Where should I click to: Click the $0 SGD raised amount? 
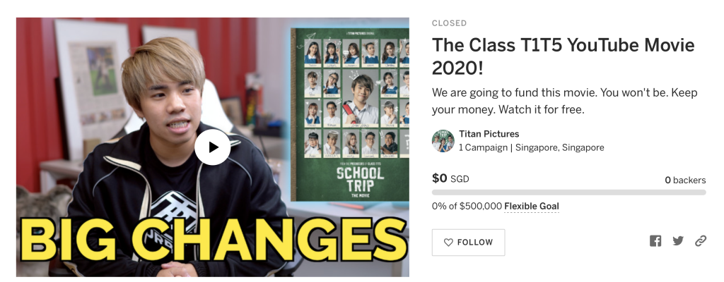(x=450, y=179)
